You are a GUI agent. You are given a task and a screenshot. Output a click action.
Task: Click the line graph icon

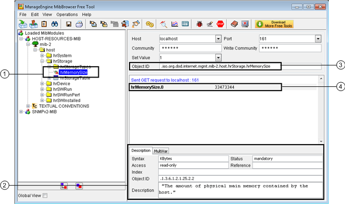click(175, 24)
